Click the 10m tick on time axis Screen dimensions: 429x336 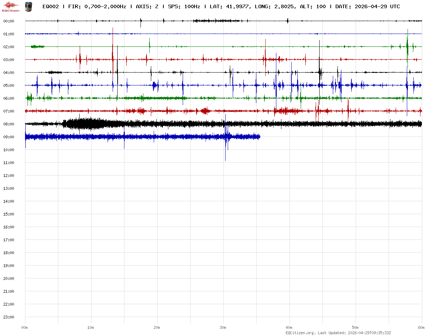[91, 327]
